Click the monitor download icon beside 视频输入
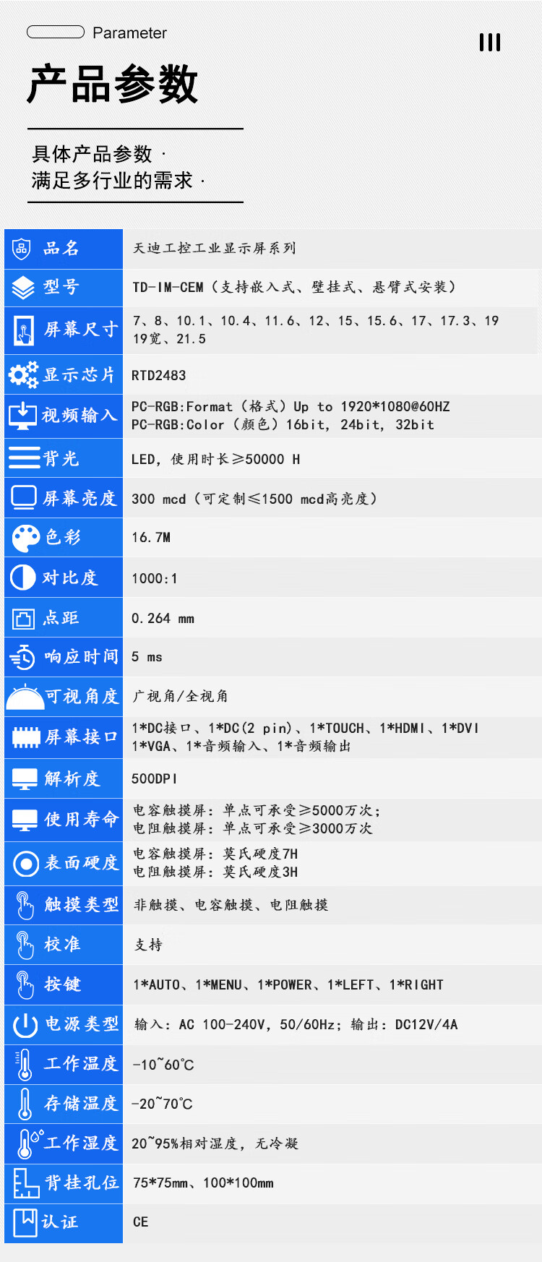The height and width of the screenshot is (1262, 542). tap(23, 416)
